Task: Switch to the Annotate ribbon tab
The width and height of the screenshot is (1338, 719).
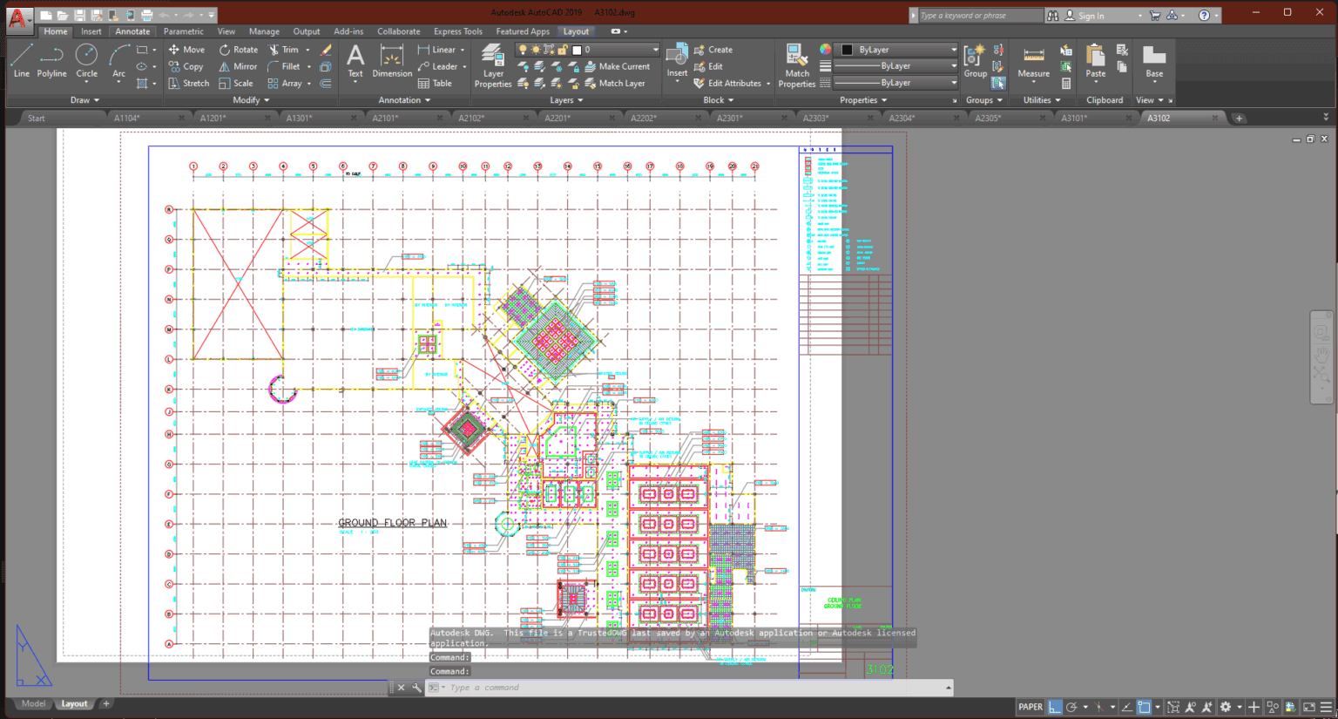Action: pyautogui.click(x=132, y=31)
